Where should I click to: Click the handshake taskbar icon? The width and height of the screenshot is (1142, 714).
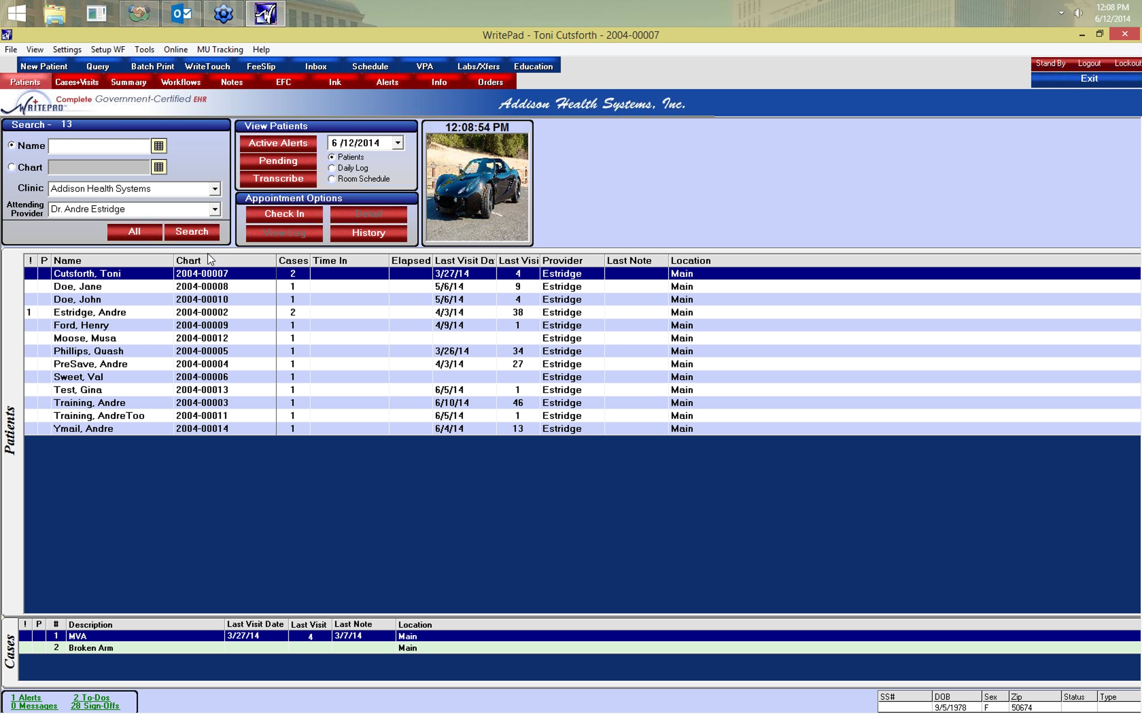139,13
